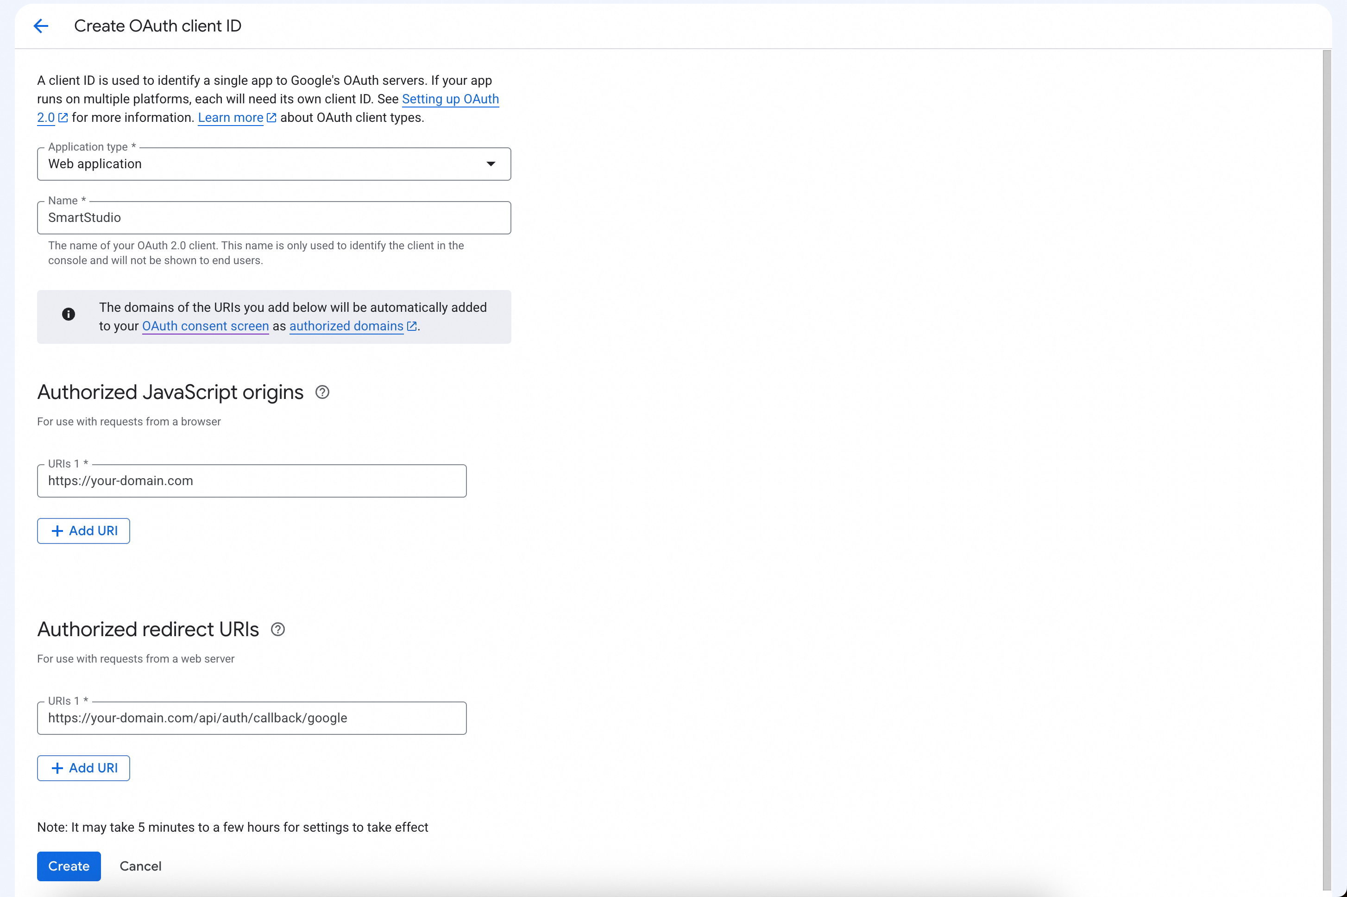Screen dimensions: 1347x897
Task: Expand the Application type dropdown
Action: pos(274,164)
